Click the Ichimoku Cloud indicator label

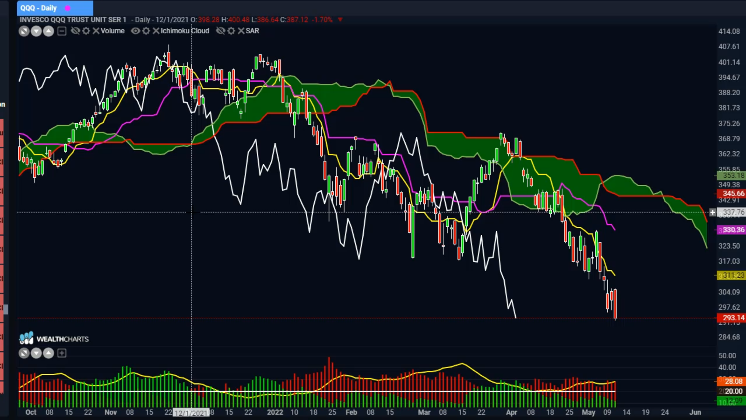(185, 31)
